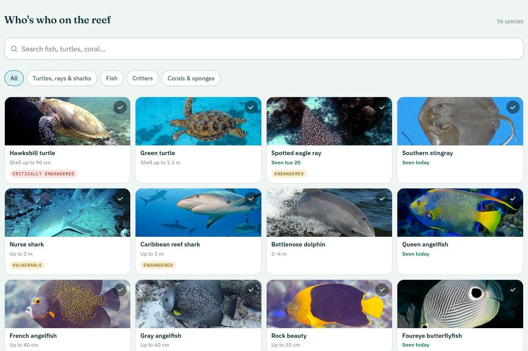This screenshot has width=528, height=351.
Task: Toggle the checkmark on Spotted eagle ray card
Action: (382, 107)
